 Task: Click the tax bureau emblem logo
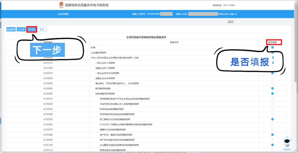61,5
